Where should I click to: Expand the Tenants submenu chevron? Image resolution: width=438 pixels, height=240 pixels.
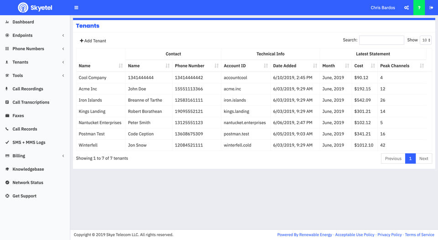[x=63, y=62]
